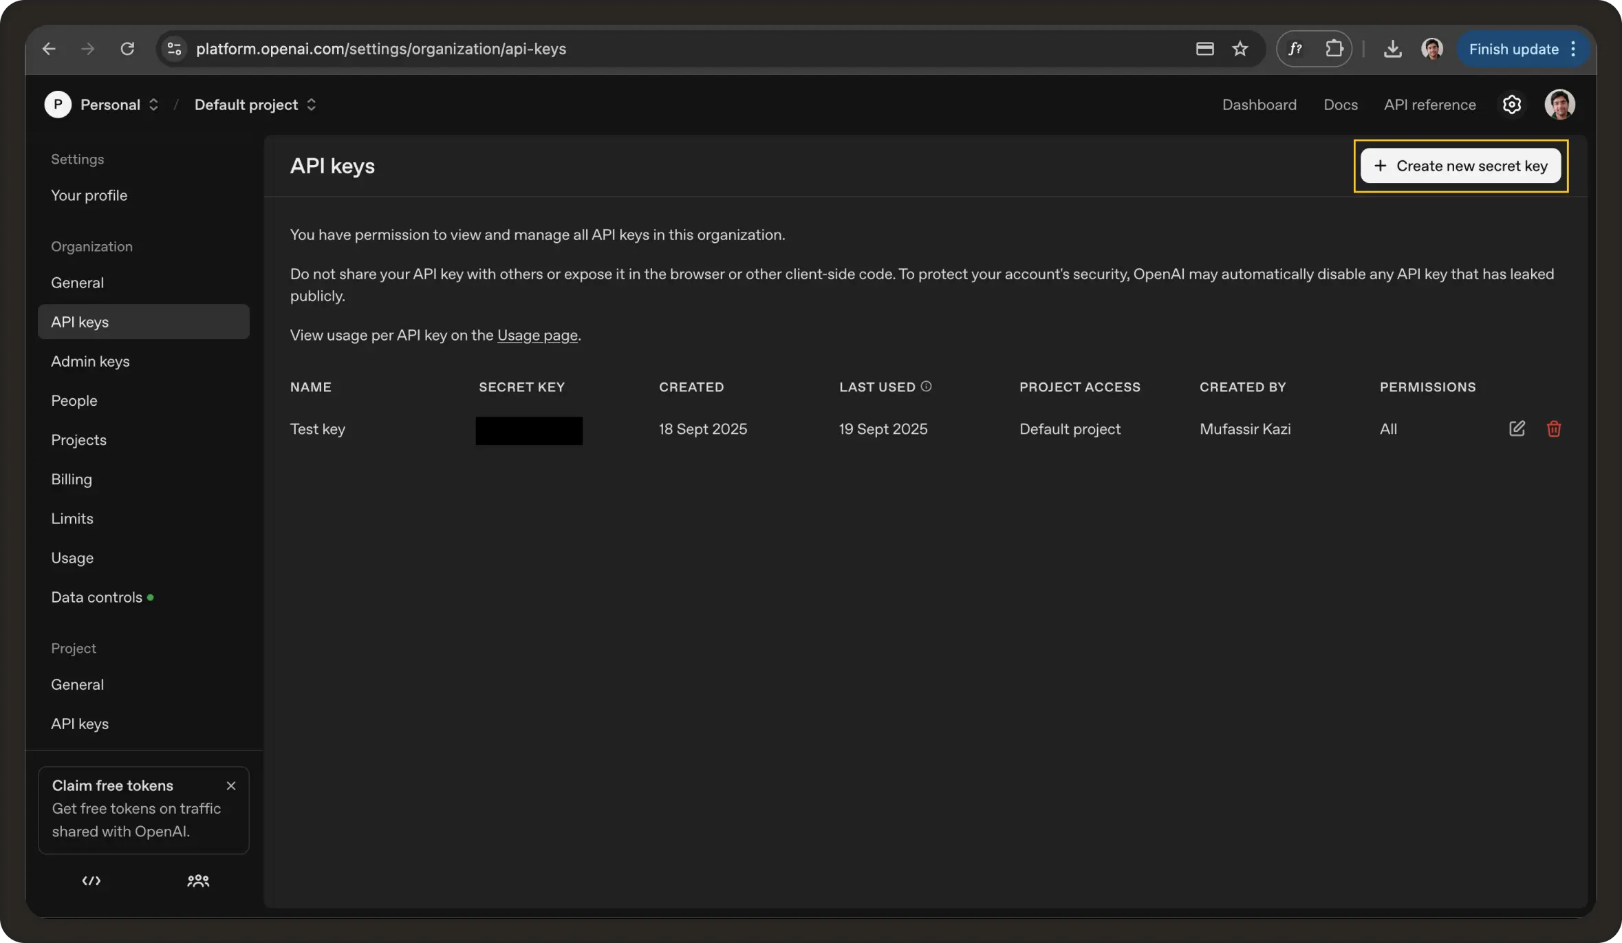Follow the Usage page link
This screenshot has height=943, width=1622.
tap(537, 335)
